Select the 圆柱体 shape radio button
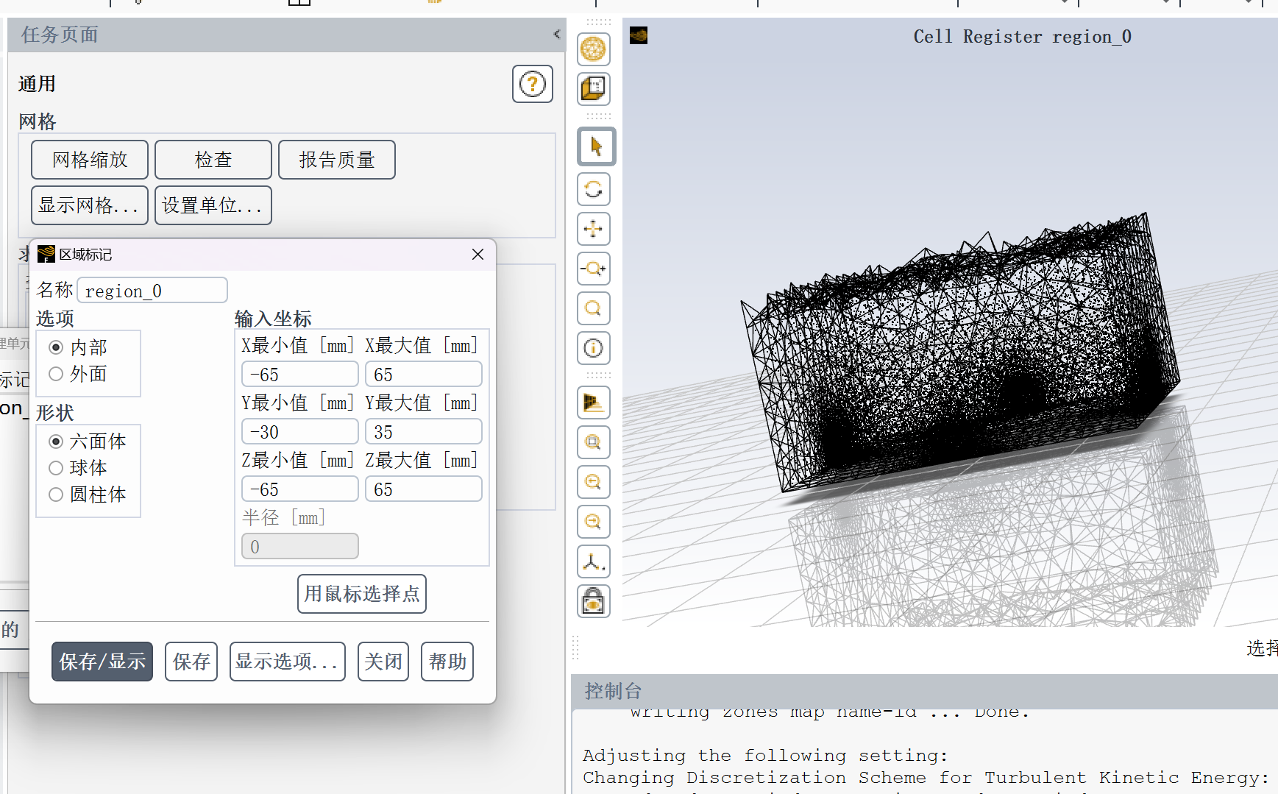 [x=56, y=495]
